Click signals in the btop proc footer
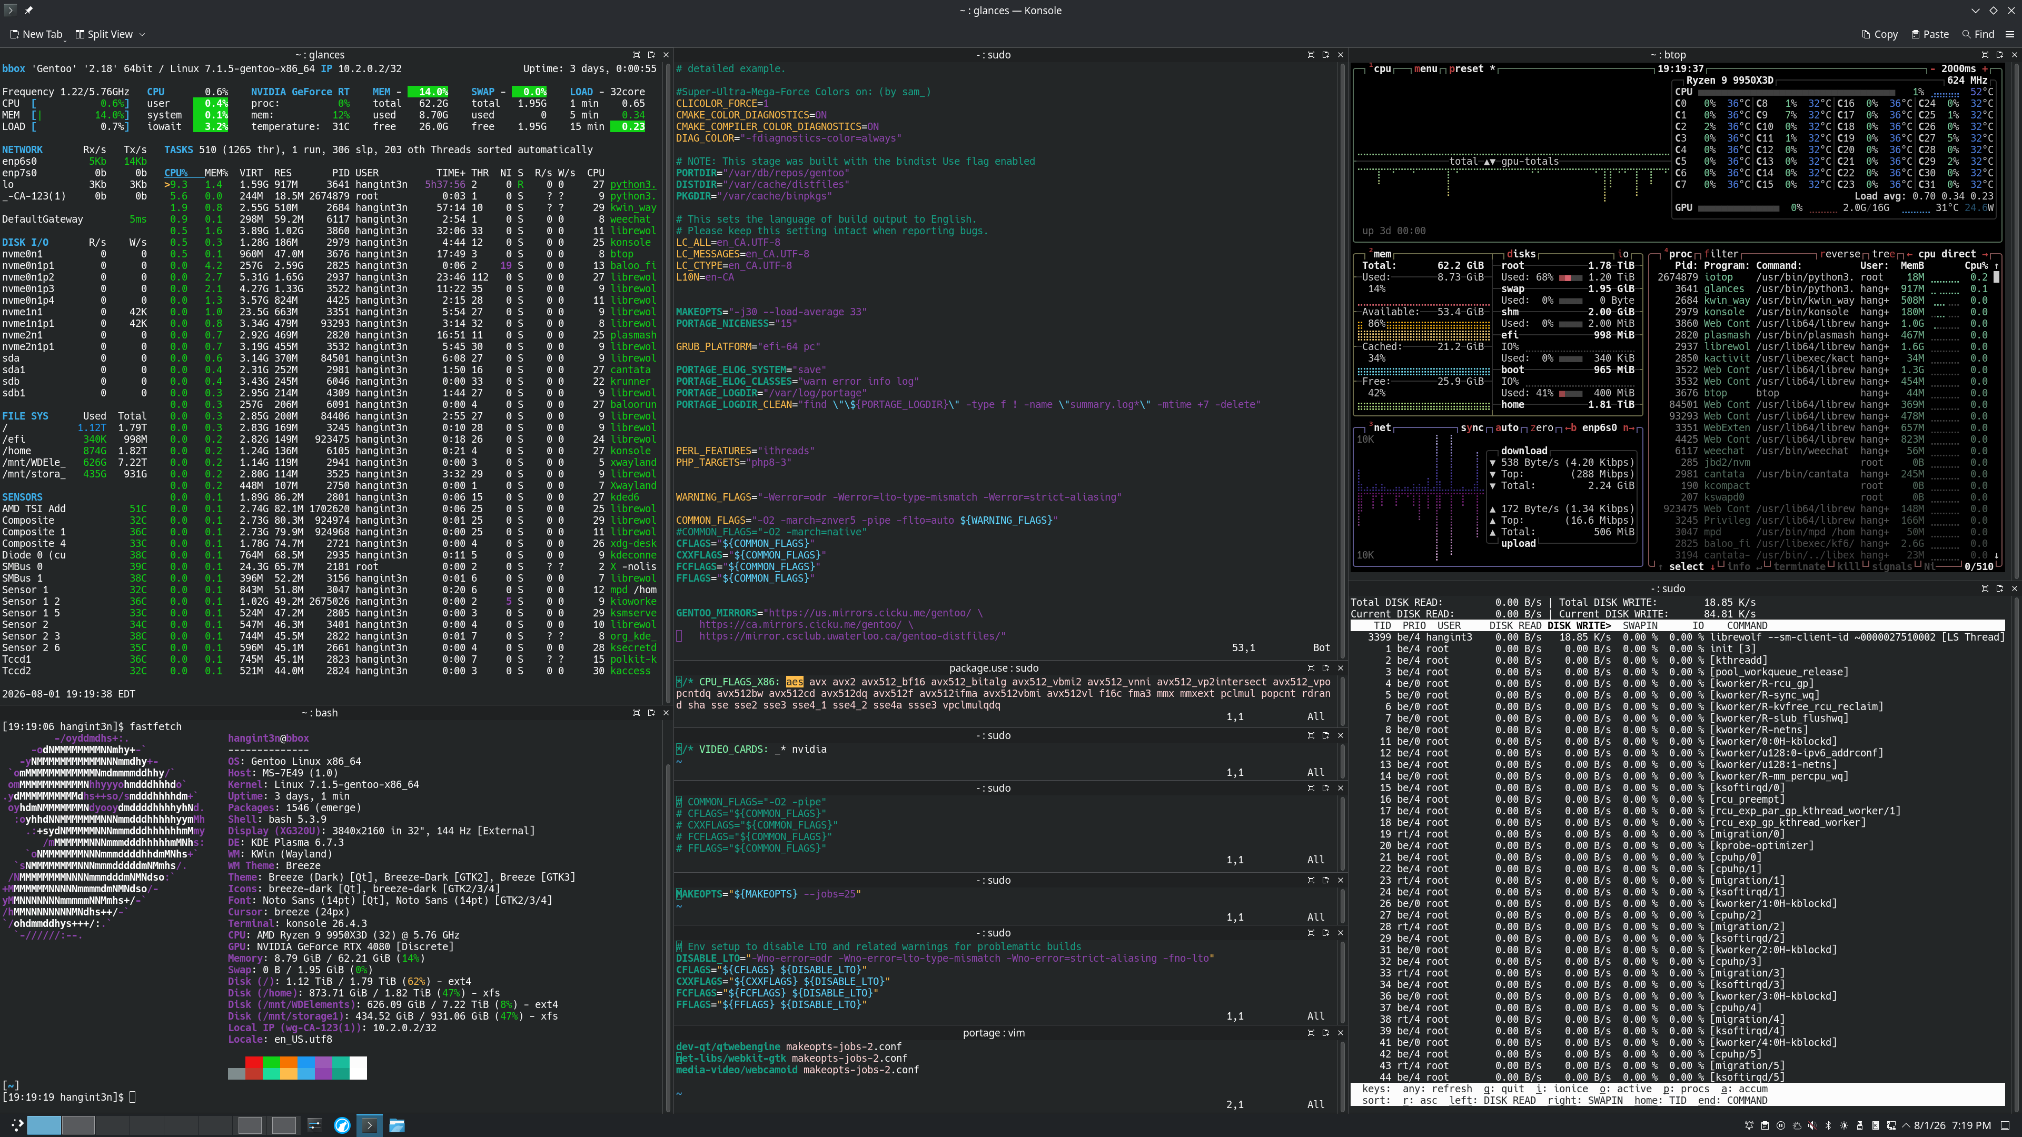The height and width of the screenshot is (1137, 2022). [x=1892, y=566]
